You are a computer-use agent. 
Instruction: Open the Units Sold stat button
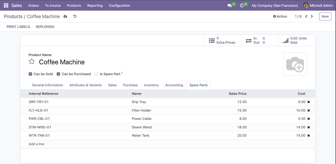pyautogui.click(x=296, y=41)
